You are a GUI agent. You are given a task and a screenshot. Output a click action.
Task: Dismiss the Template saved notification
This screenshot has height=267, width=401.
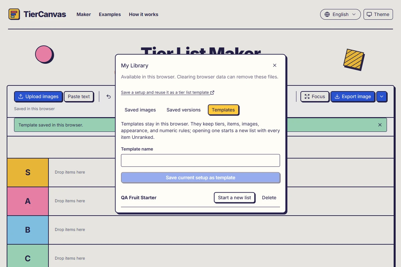[x=380, y=125]
